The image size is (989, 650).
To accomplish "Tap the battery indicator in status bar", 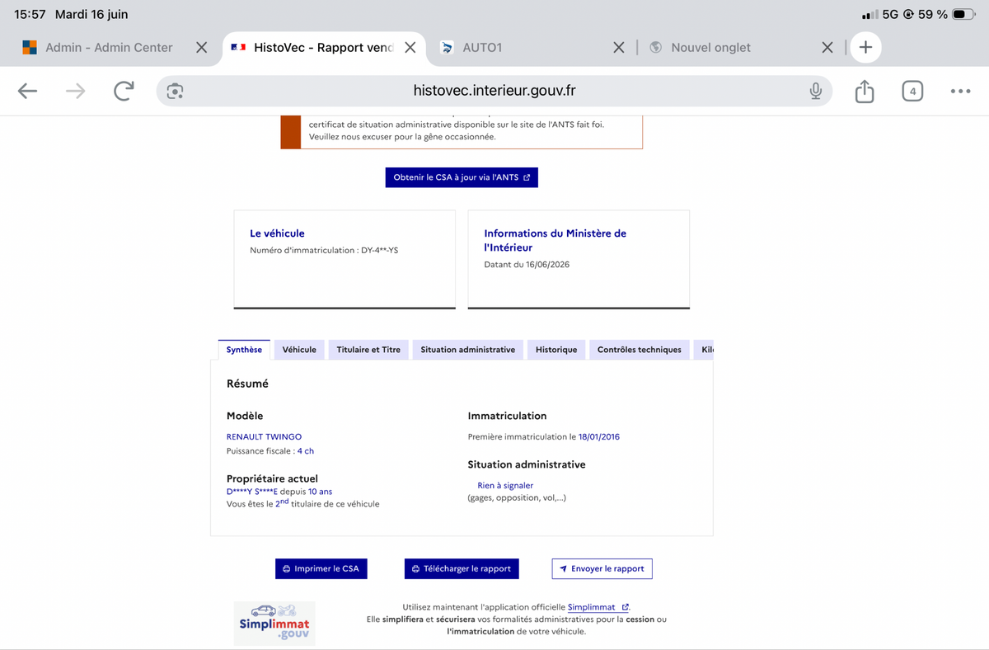I will [963, 15].
